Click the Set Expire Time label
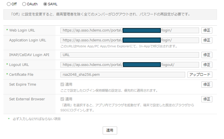The width and height of the screenshot is (224, 139). coord(23,84)
